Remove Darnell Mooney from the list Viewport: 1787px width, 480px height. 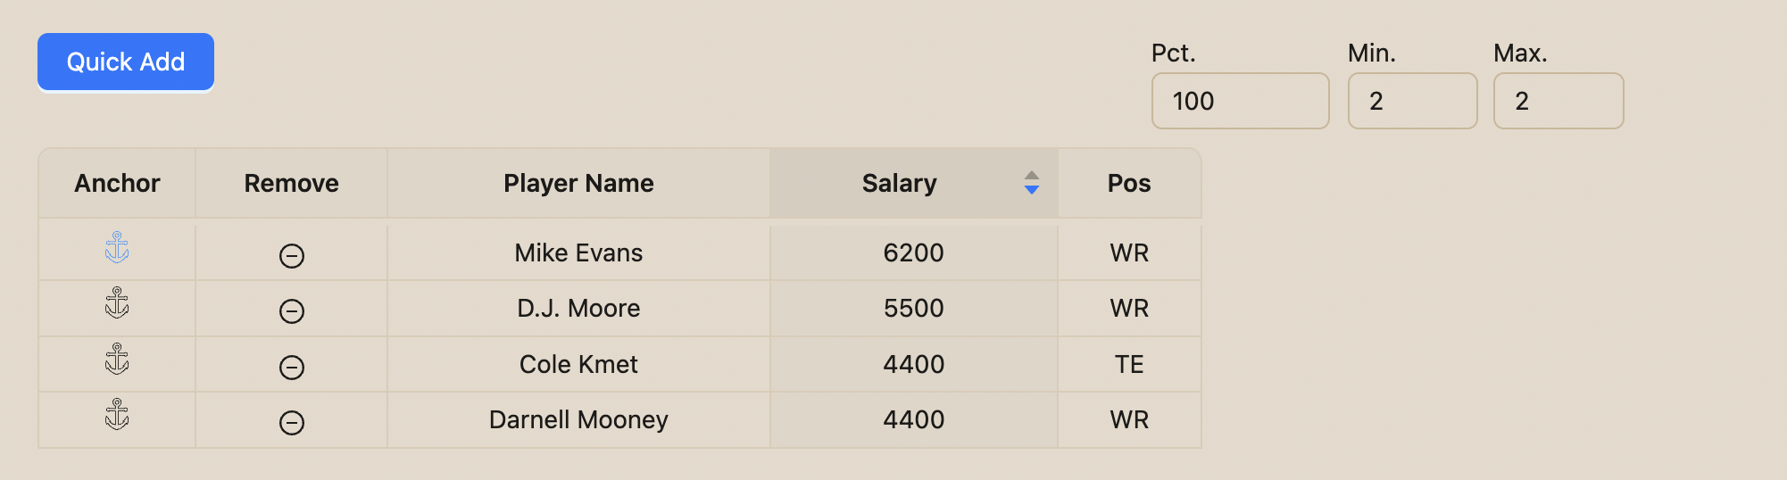click(x=292, y=423)
